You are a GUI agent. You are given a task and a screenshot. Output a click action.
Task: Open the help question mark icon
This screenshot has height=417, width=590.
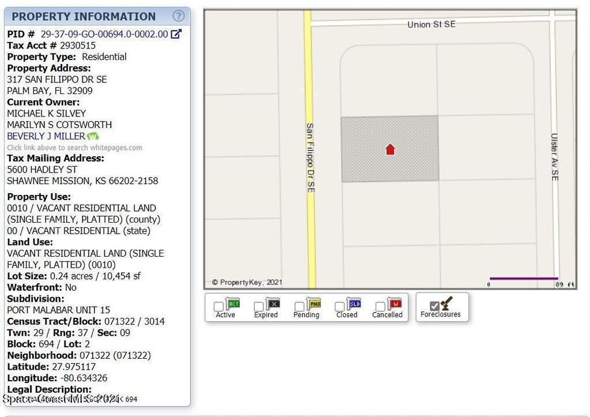coord(179,16)
